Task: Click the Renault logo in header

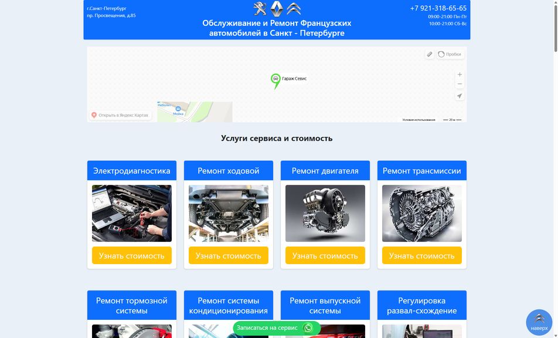Action: point(277,9)
